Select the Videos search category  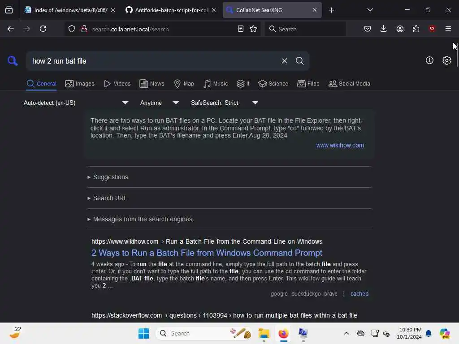[x=117, y=84]
